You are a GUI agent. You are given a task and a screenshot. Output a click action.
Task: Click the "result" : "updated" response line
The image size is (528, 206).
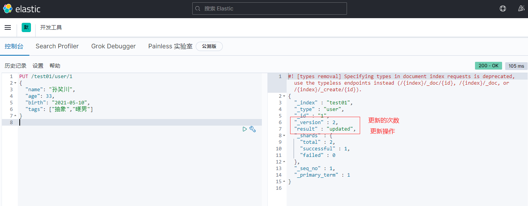325,129
